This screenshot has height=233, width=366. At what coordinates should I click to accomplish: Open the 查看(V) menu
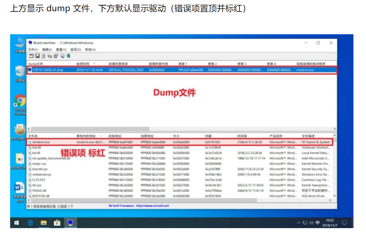click(x=61, y=50)
